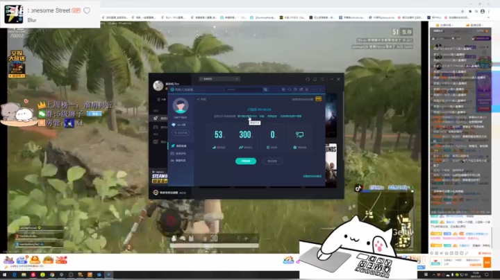
Task: Click the bell notification icon in rear window
Action: (x=315, y=79)
